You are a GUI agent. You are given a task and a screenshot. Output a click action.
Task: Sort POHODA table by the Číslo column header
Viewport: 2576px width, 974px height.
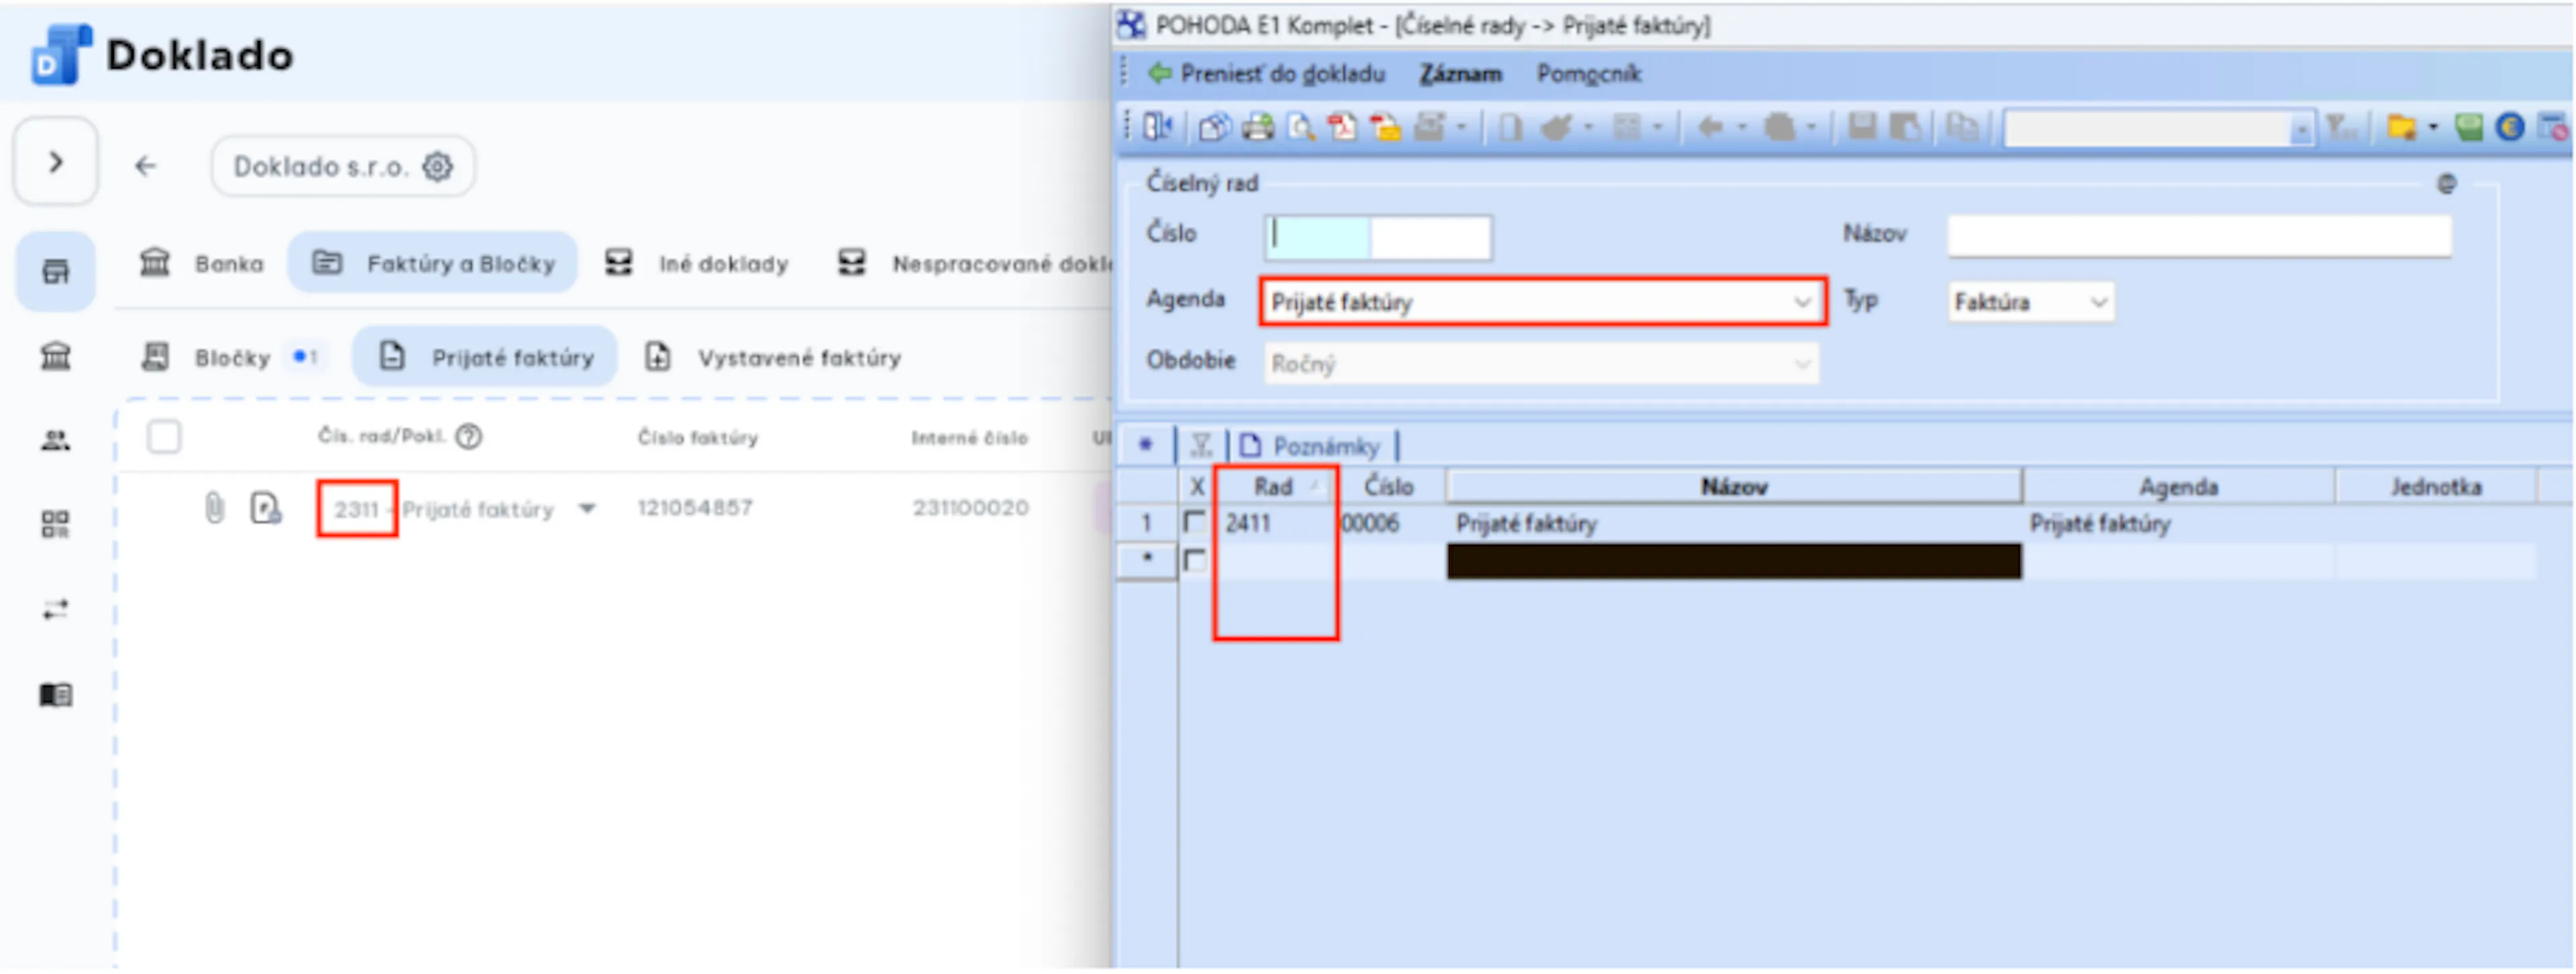pos(1389,487)
